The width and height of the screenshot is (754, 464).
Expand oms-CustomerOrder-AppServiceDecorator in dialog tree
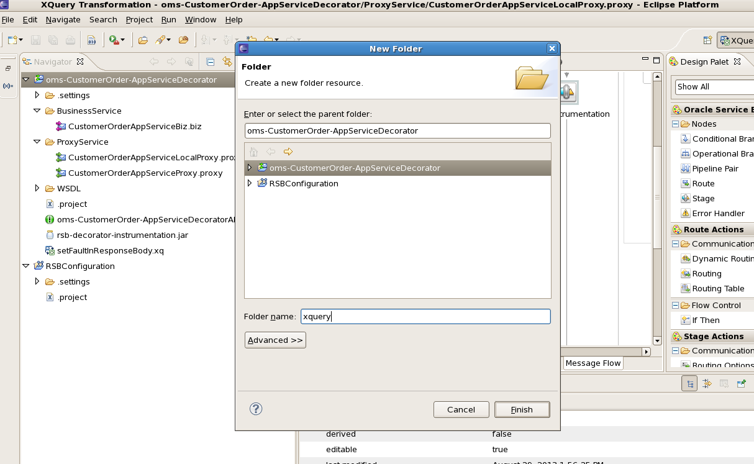(250, 168)
